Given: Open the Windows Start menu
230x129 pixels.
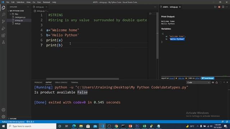Looking at the screenshot, I should point(3,126).
